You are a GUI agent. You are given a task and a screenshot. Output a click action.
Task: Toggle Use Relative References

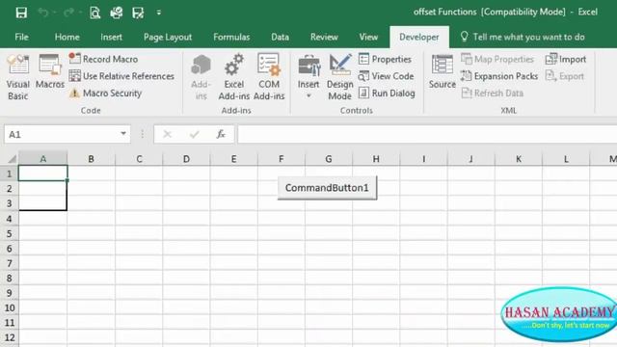click(121, 76)
